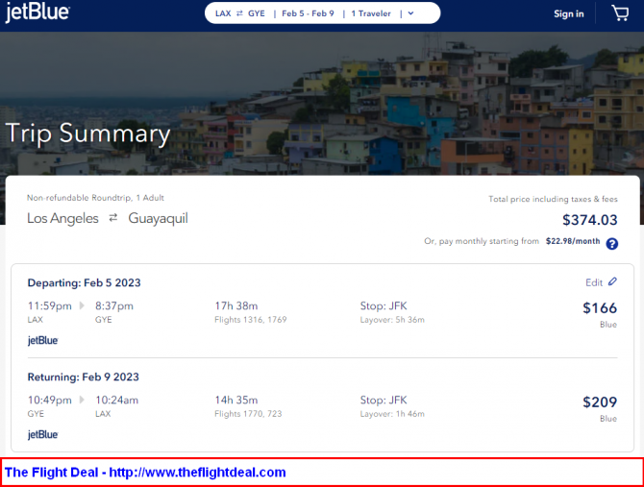Click Layover: 1h 46m text
The image size is (644, 487).
click(392, 414)
